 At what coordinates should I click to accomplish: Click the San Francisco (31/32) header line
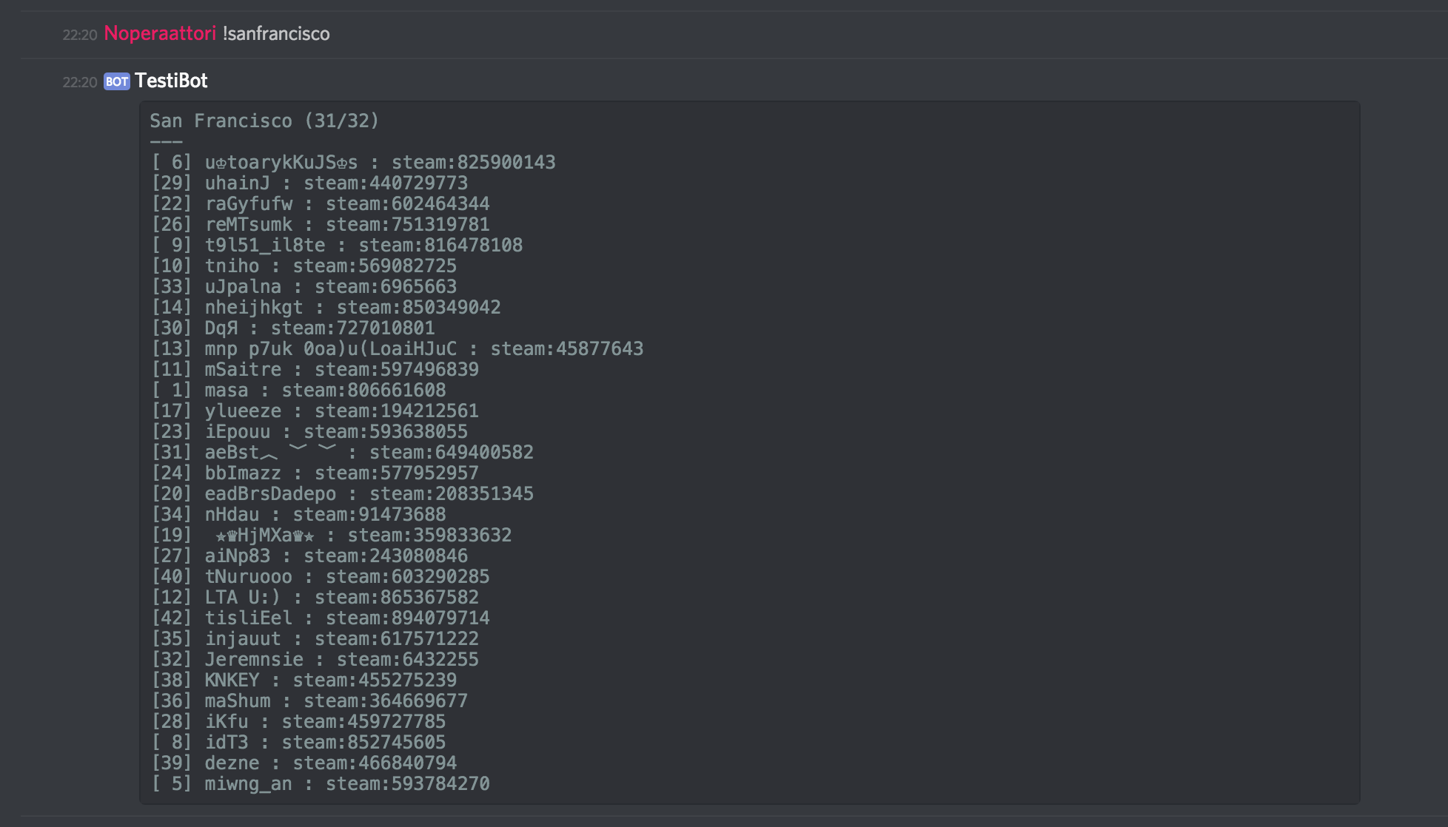(x=264, y=121)
